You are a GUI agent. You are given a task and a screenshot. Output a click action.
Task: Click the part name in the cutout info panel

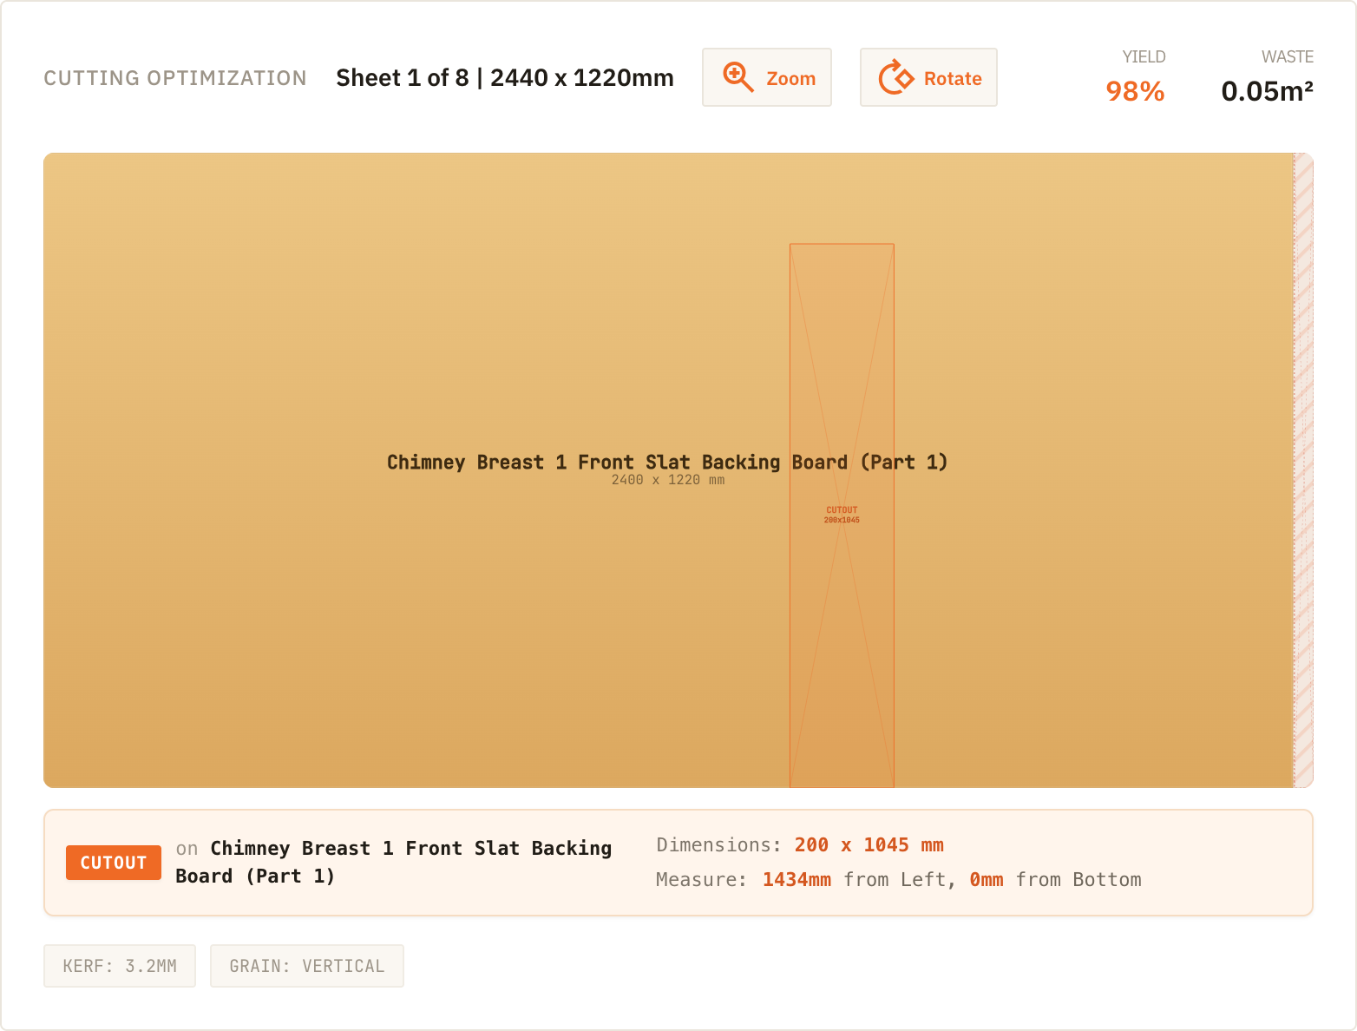[x=394, y=862]
